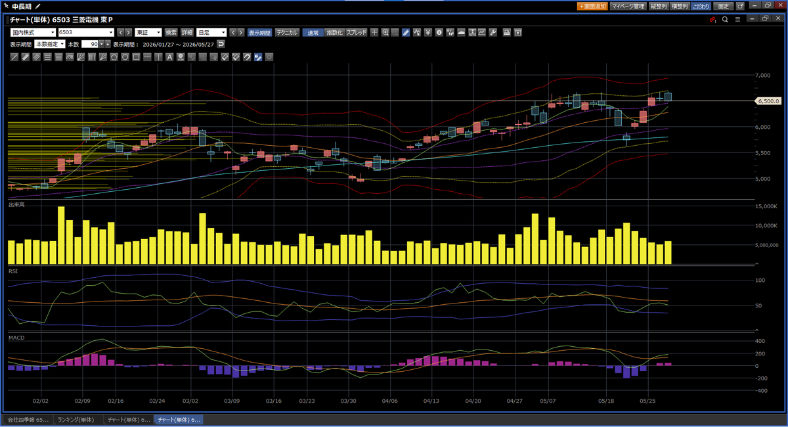Switch to the 会社四季報 tab

pos(27,419)
